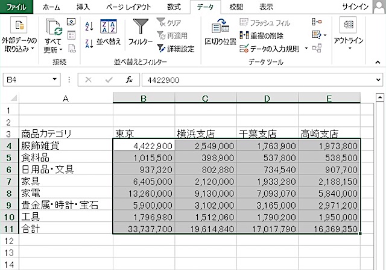Click Remove Duplicates (重複の削除)

(x=261, y=36)
